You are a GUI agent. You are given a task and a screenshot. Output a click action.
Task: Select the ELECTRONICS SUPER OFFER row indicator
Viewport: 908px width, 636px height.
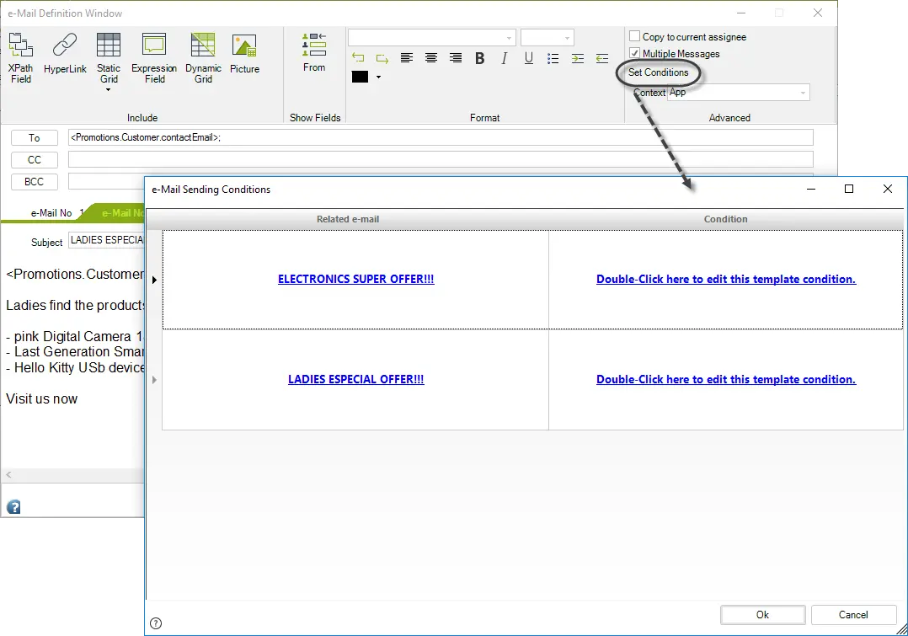click(x=155, y=280)
